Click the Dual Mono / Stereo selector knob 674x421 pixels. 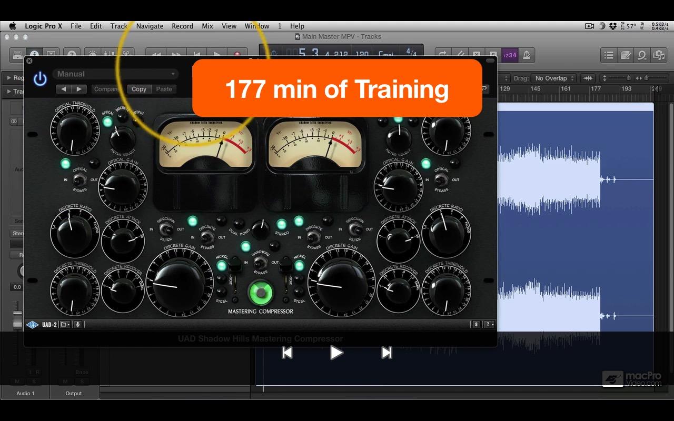pos(260,229)
